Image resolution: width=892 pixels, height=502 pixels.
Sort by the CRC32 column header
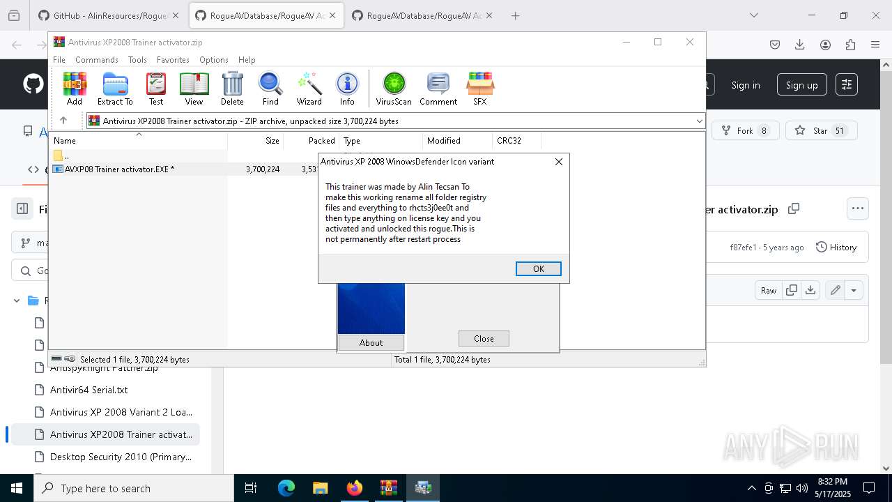pyautogui.click(x=516, y=141)
